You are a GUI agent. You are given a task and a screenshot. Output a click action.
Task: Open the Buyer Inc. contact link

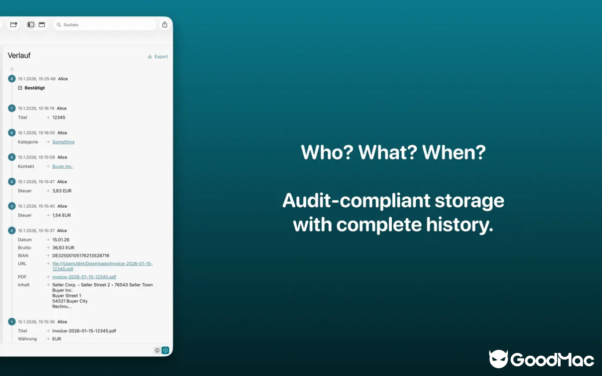click(63, 166)
